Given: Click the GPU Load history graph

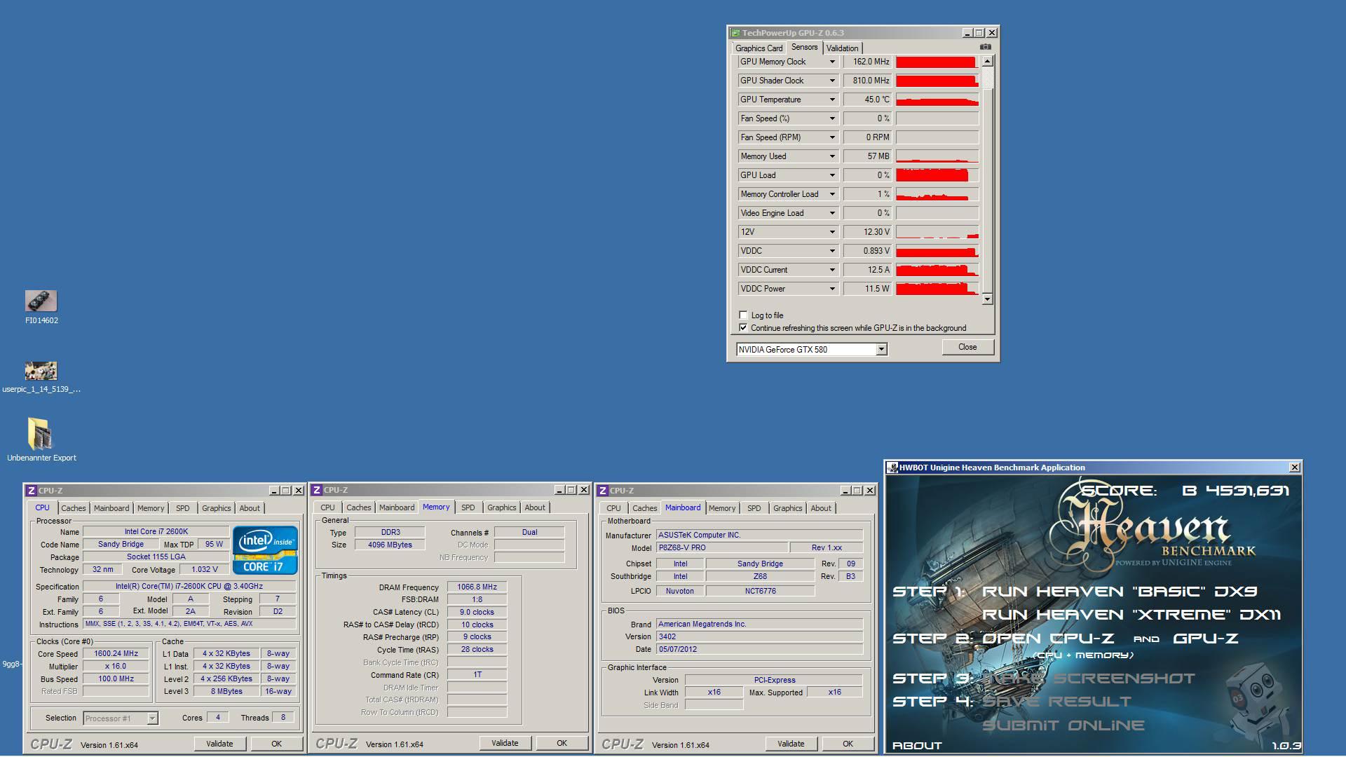Looking at the screenshot, I should [937, 175].
